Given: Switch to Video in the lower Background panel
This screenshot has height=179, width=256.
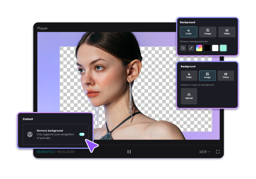Looking at the screenshot, I should (x=226, y=75).
